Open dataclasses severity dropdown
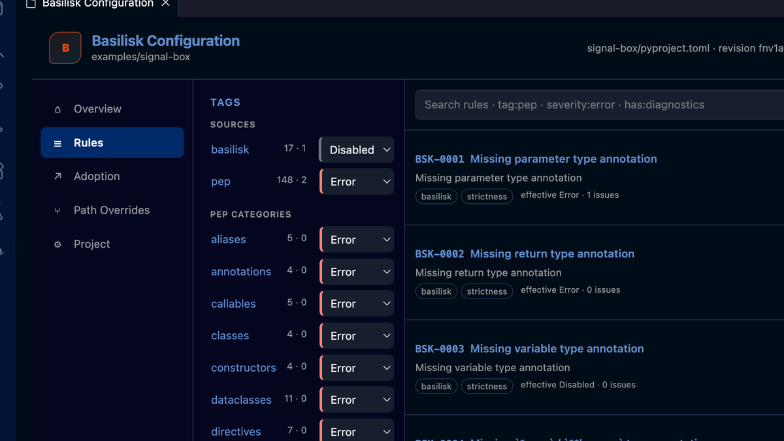Screen dimensions: 784x441 point(357,400)
